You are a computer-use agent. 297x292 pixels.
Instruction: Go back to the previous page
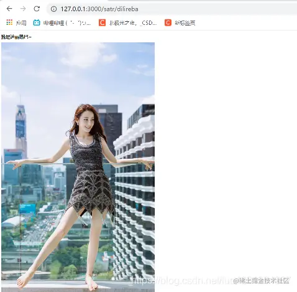click(x=9, y=9)
